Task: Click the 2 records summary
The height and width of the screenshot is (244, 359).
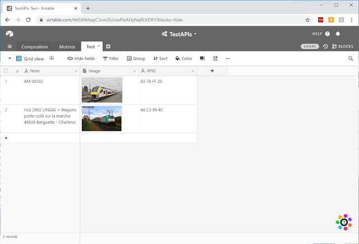Action: point(10,237)
